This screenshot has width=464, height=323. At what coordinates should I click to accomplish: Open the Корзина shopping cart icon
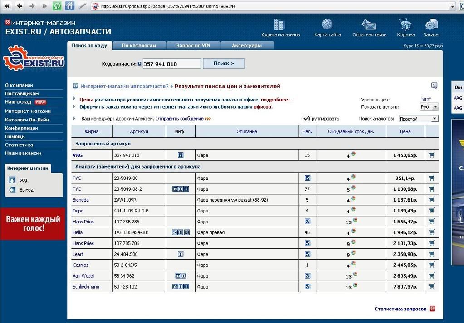coord(405,24)
